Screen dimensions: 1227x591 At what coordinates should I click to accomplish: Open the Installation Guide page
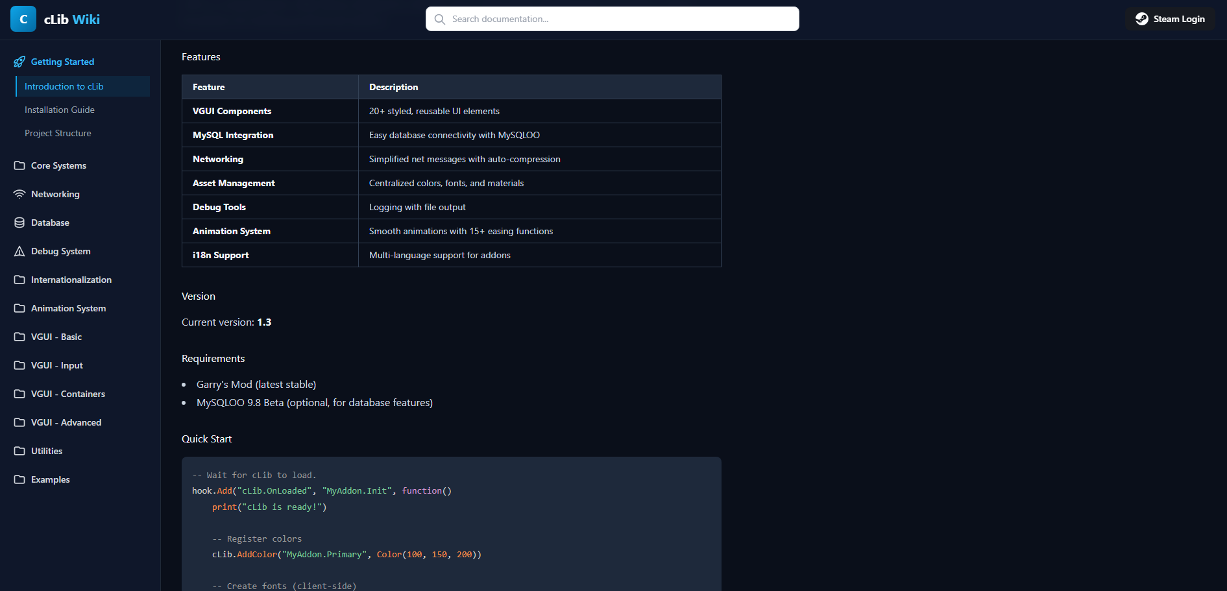click(82, 110)
